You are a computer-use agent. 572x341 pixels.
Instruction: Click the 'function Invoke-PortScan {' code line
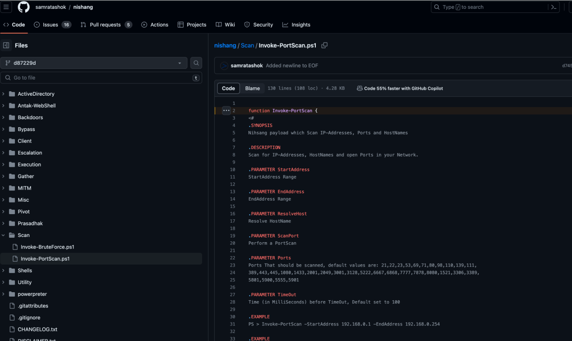[283, 111]
